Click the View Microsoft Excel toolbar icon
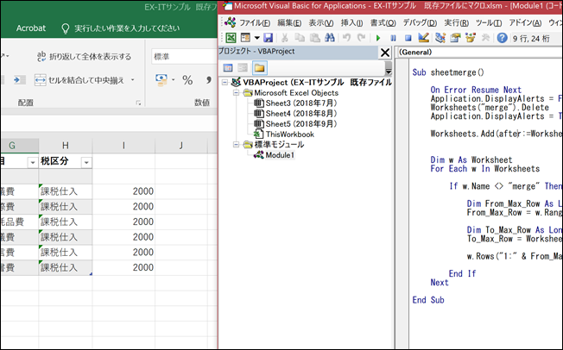Viewport: 563px width, 350px height. (x=231, y=38)
